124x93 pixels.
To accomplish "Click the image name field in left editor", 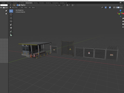I will pos(4,5).
